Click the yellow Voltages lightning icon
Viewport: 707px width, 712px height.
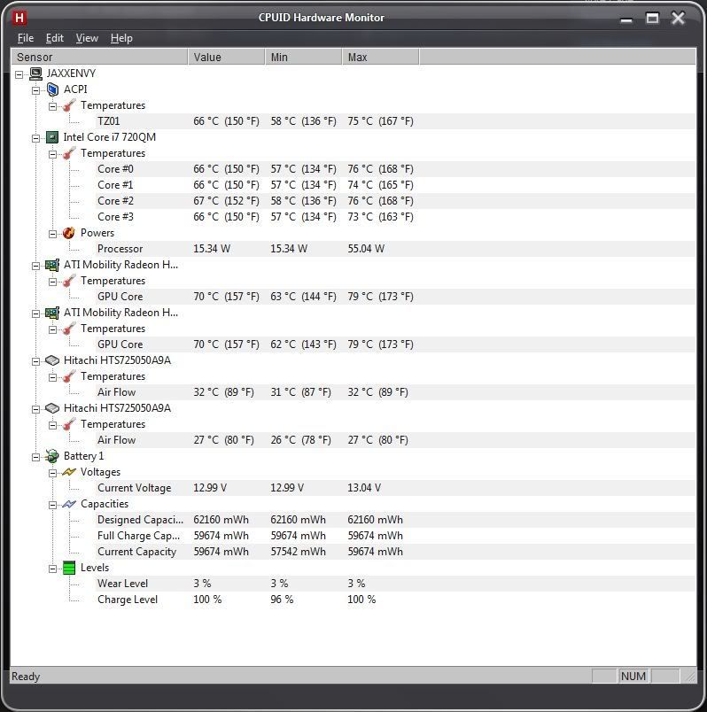(69, 472)
